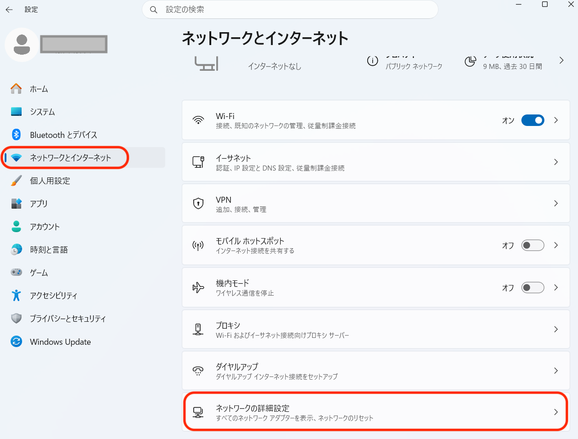Go to Bluetooth とデバイス
The height and width of the screenshot is (439, 578).
(x=64, y=135)
